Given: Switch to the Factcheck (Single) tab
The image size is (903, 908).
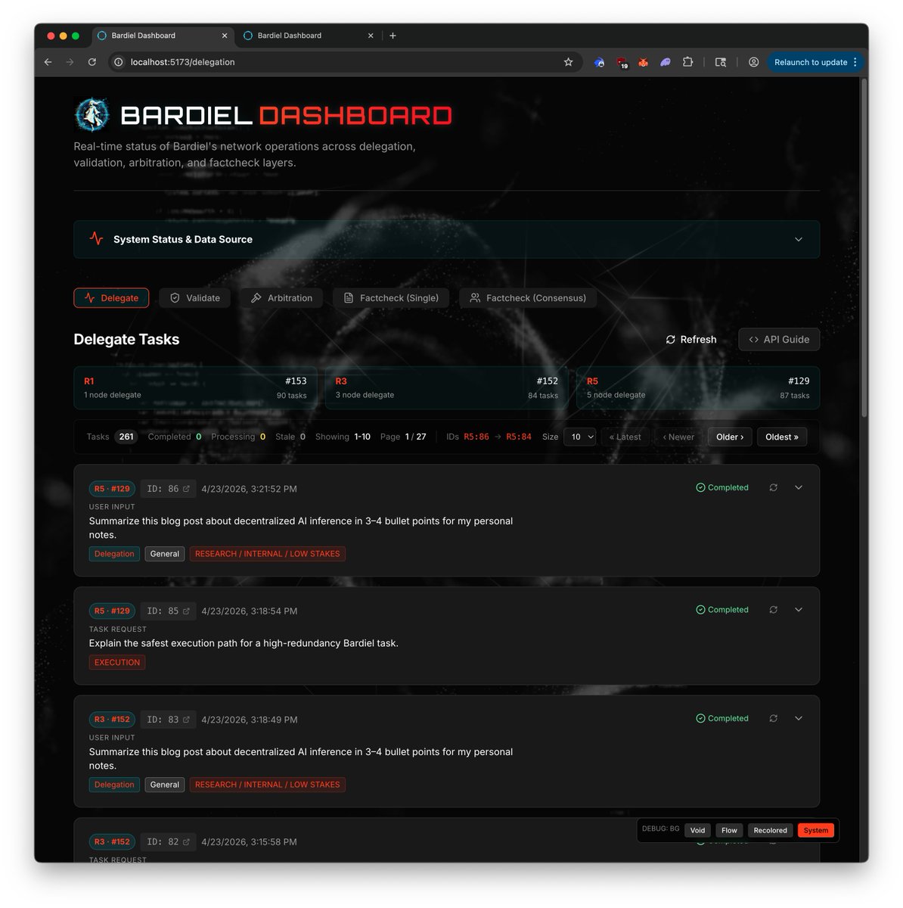Looking at the screenshot, I should click(391, 298).
